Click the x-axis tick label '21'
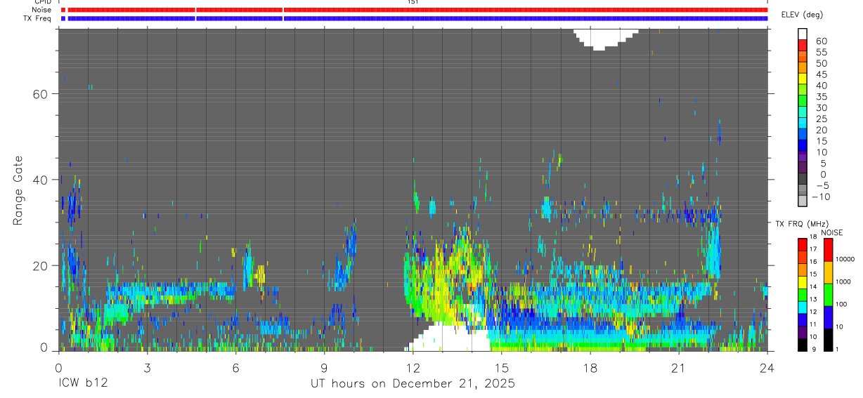The image size is (863, 398). [679, 368]
